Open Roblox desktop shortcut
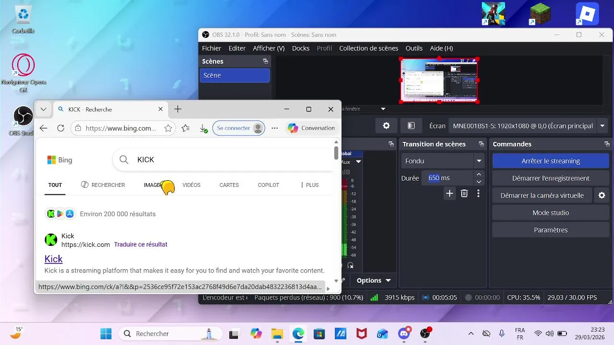The height and width of the screenshot is (345, 614). pyautogui.click(x=587, y=14)
